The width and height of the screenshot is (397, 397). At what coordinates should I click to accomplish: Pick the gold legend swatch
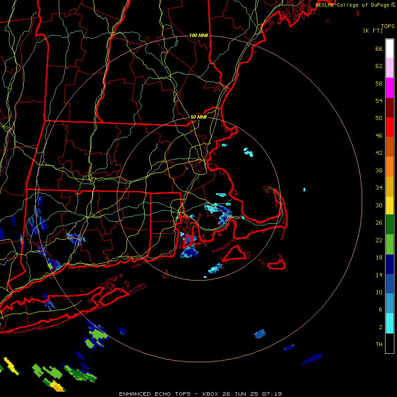click(390, 187)
